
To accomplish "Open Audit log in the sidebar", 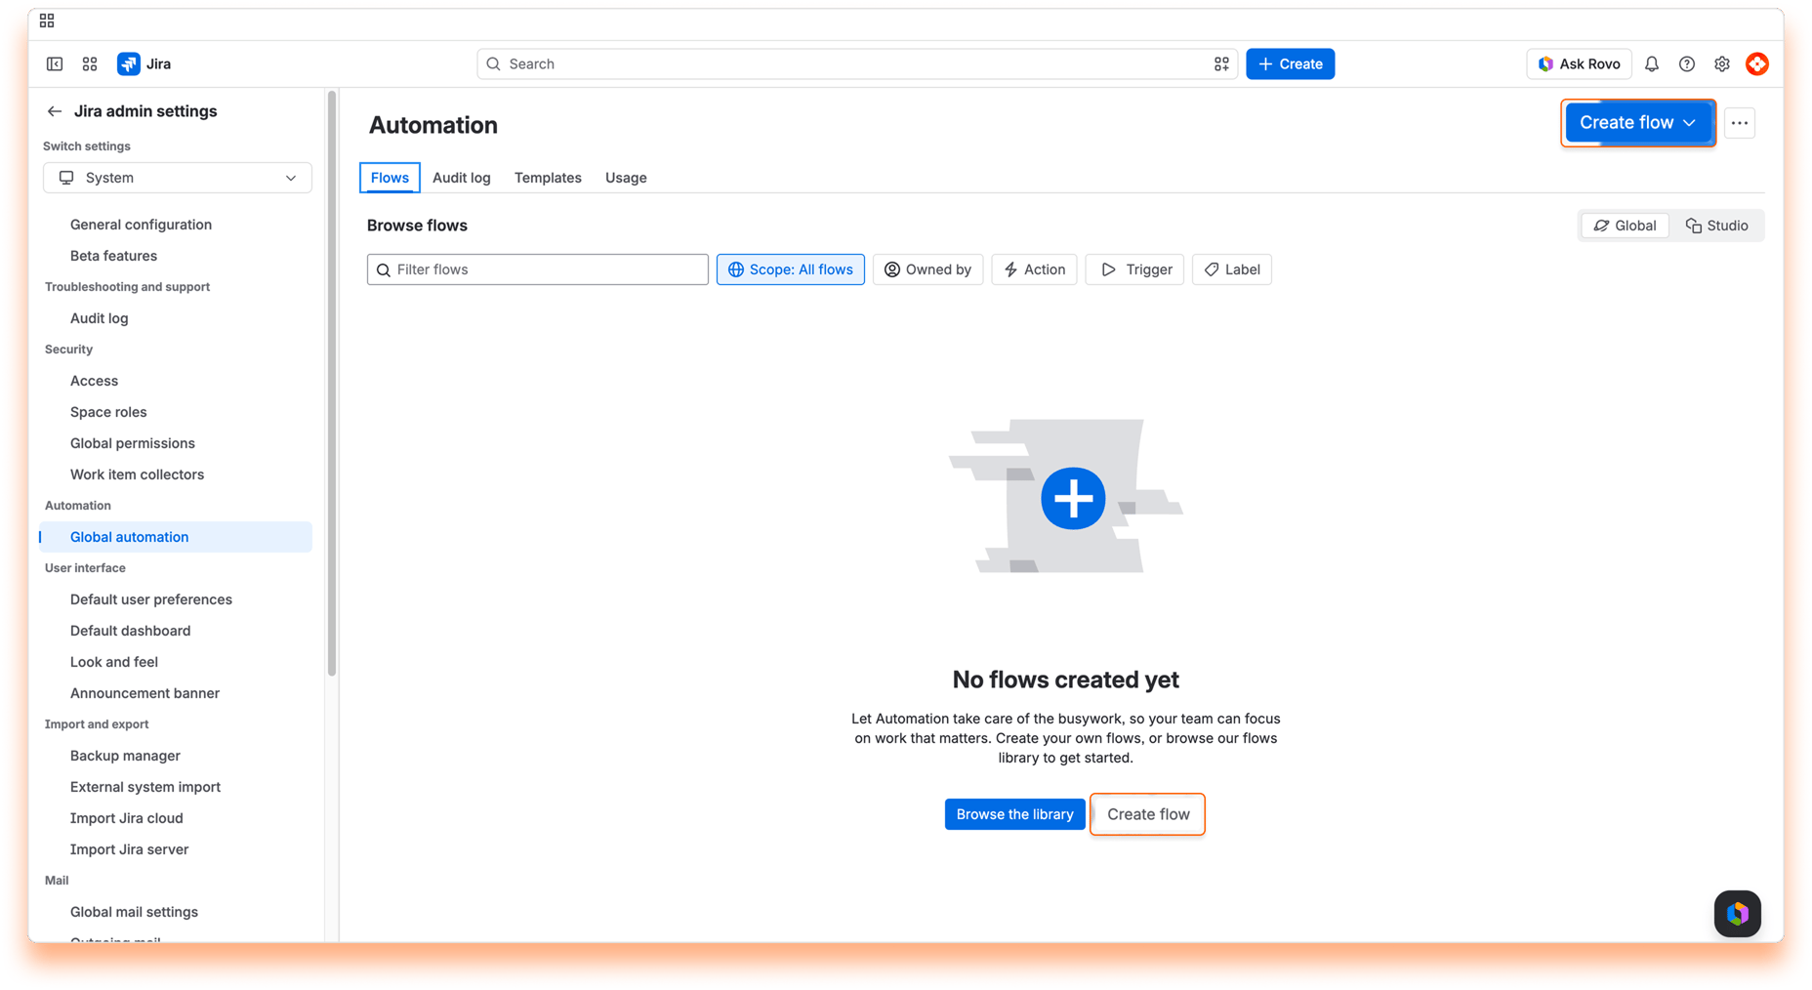I will [x=176, y=318].
